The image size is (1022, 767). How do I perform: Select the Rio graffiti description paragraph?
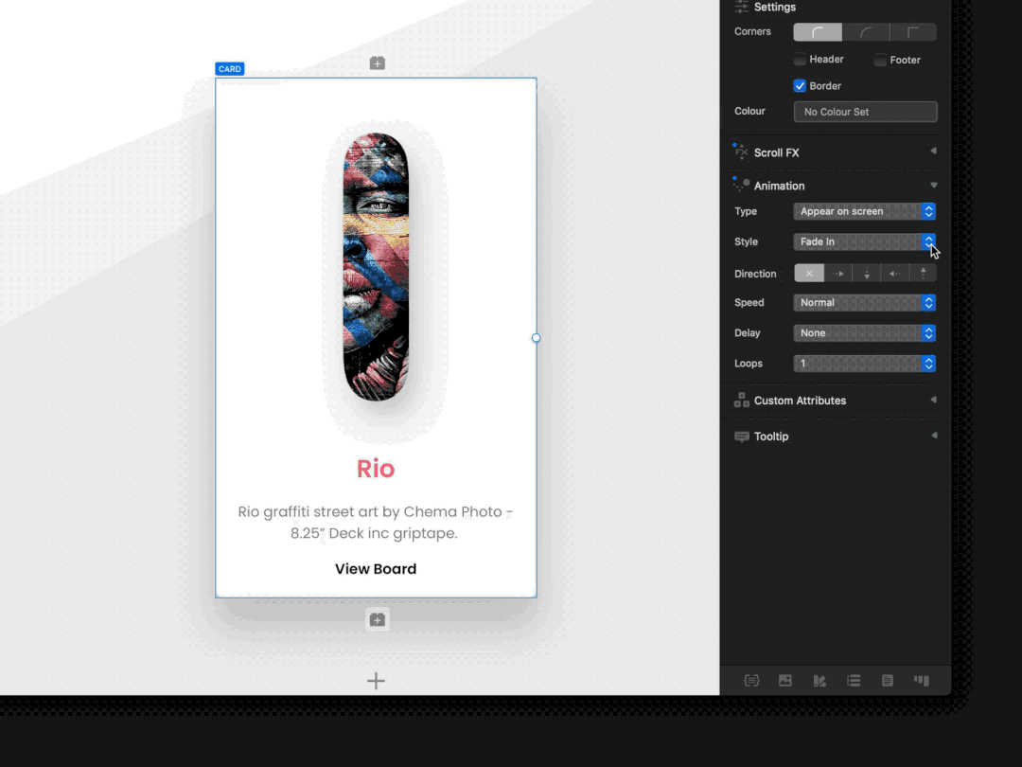pos(376,523)
